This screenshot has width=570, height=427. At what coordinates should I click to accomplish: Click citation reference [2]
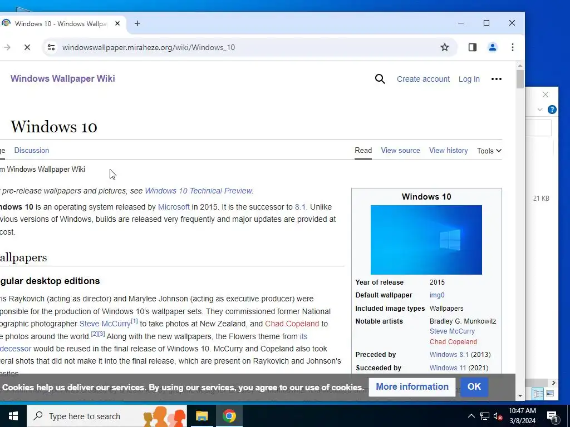94,334
